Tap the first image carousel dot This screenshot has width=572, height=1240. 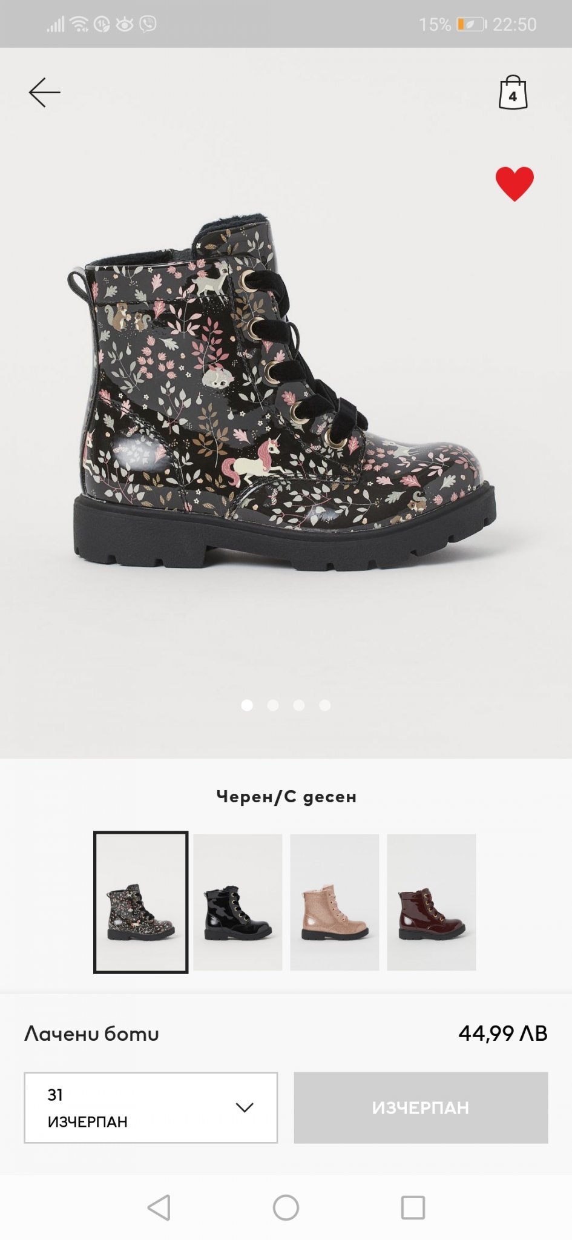(247, 705)
